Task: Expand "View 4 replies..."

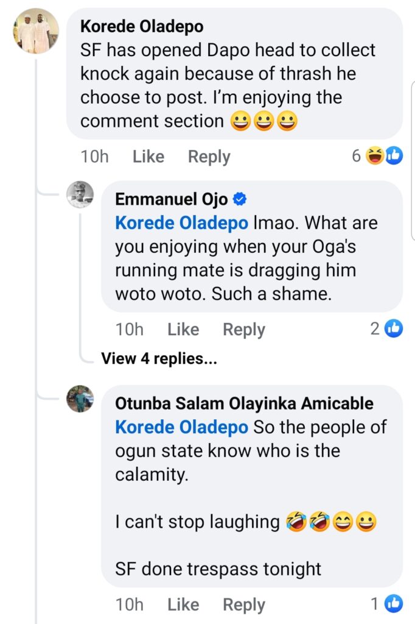Action: 159,359
